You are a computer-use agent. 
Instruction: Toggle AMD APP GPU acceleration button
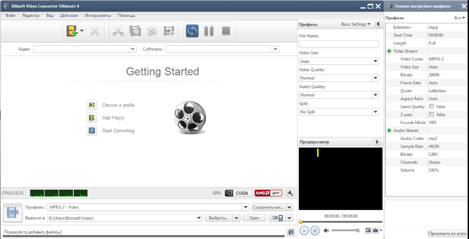(x=268, y=193)
